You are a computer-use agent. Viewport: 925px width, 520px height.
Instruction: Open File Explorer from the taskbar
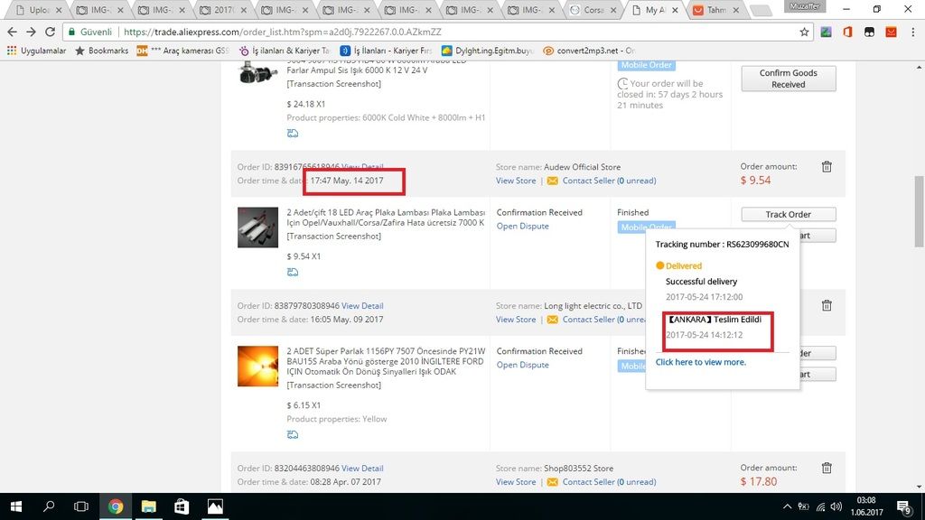click(149, 506)
